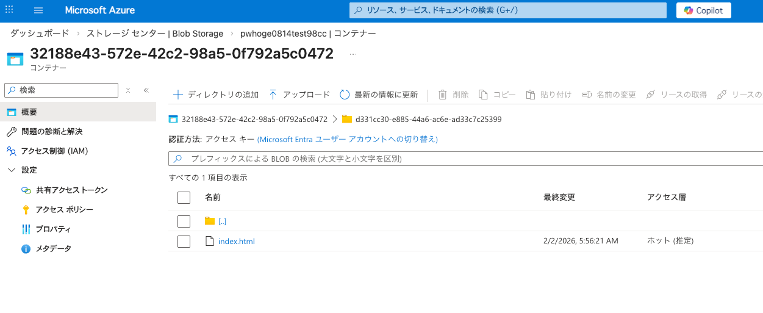The image size is (763, 313).
Task: Click the アップロード upload icon
Action: coord(273,95)
